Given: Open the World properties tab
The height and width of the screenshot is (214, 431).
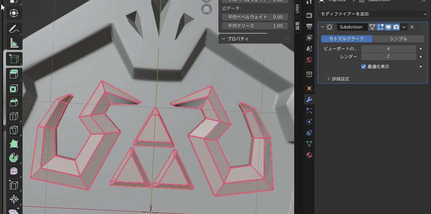Looking at the screenshot, I should 309,59.
